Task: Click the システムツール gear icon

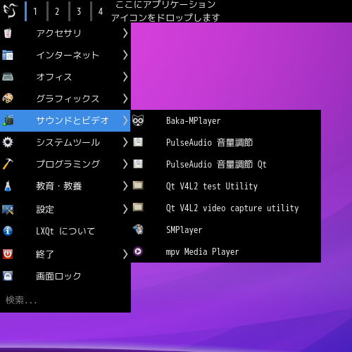Action: coord(8,142)
